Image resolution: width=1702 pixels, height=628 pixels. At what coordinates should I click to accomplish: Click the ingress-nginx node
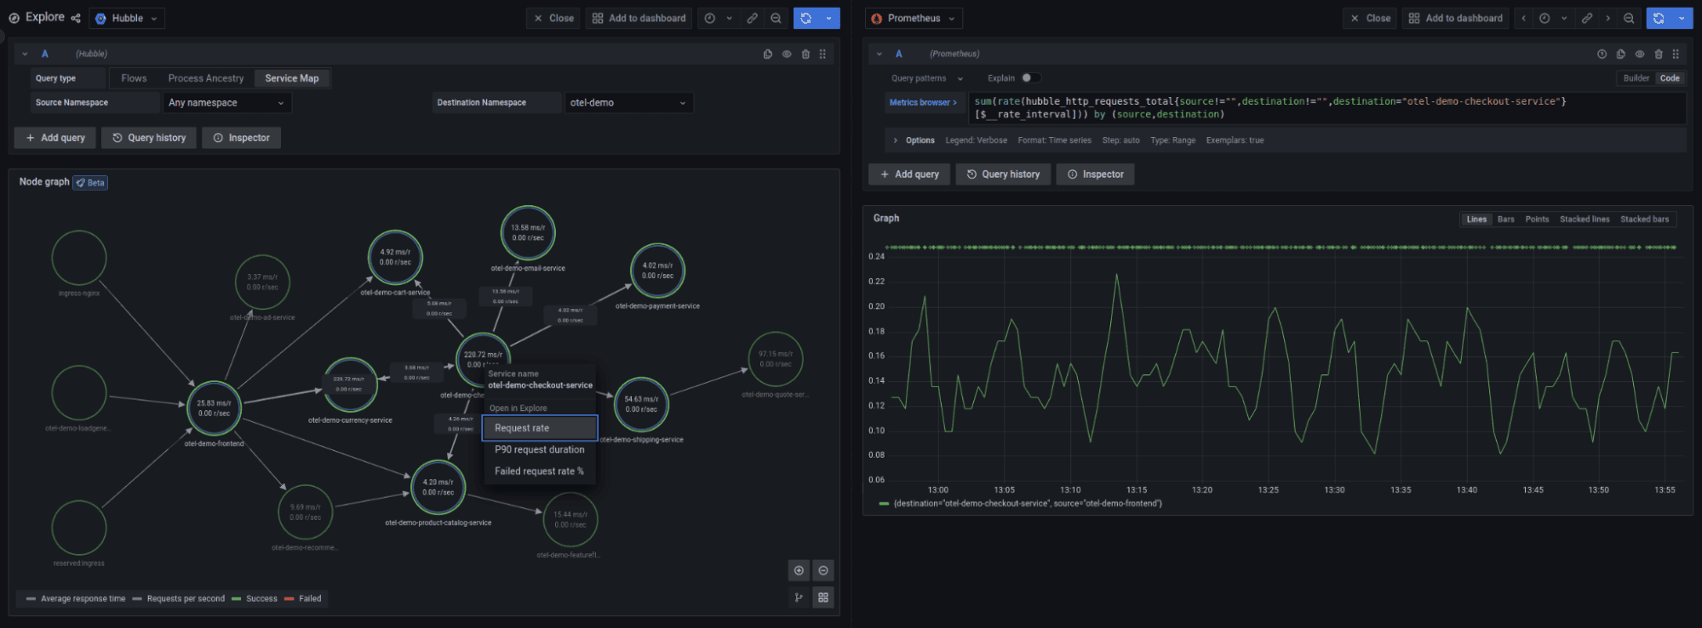point(79,258)
